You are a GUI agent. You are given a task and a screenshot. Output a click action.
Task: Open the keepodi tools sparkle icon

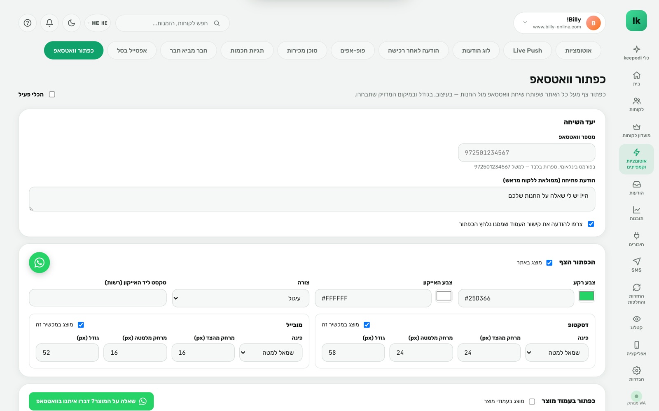(x=636, y=49)
